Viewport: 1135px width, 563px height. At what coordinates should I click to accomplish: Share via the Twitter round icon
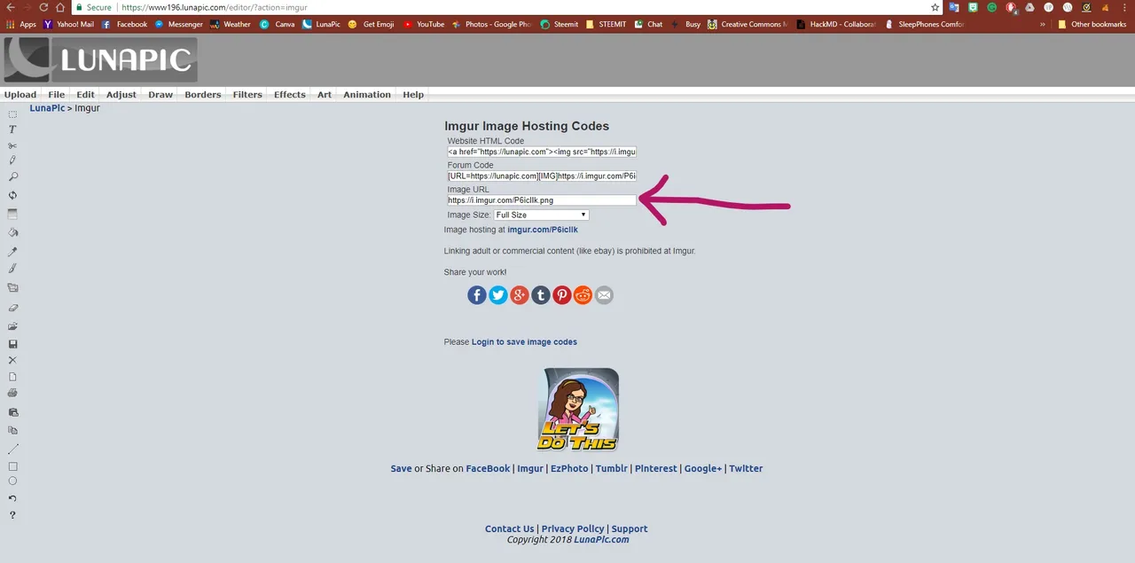(x=498, y=295)
